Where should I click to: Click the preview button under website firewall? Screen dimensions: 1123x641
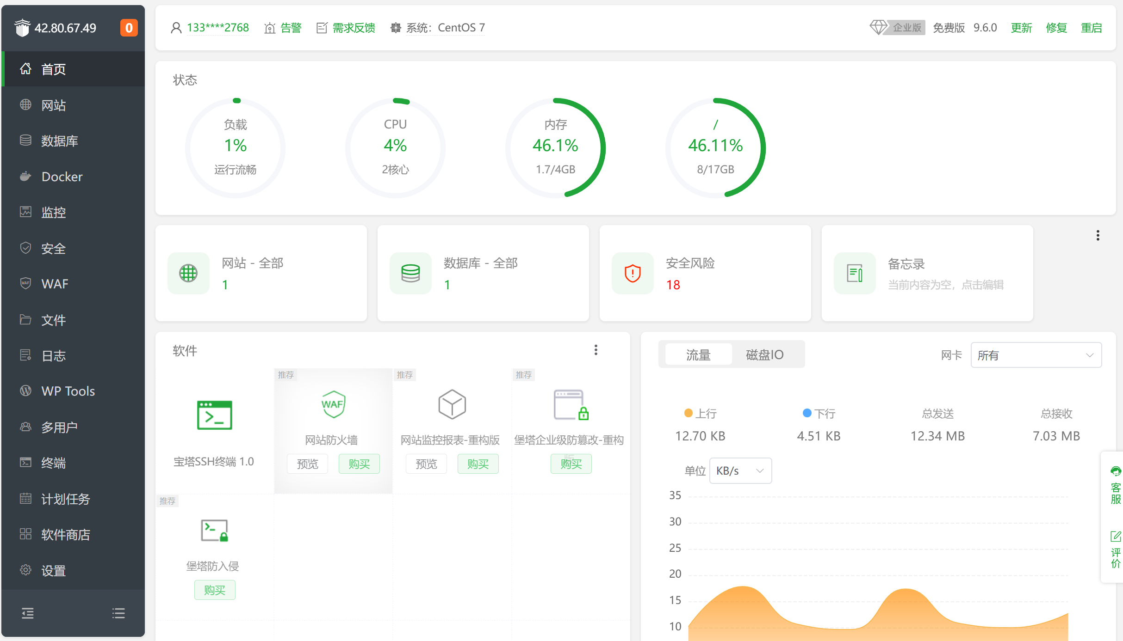coord(307,464)
